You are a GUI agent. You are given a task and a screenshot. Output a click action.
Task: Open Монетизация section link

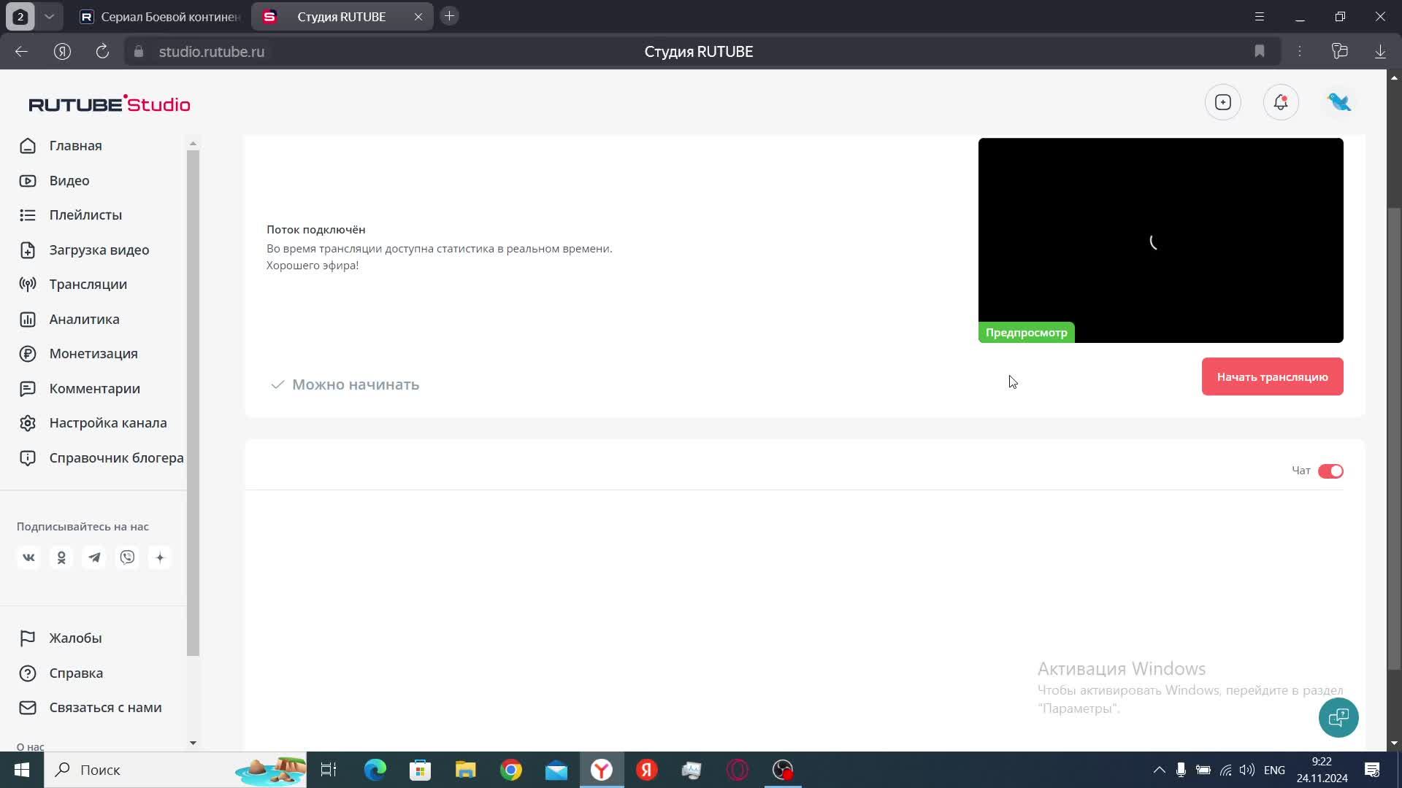click(x=93, y=354)
